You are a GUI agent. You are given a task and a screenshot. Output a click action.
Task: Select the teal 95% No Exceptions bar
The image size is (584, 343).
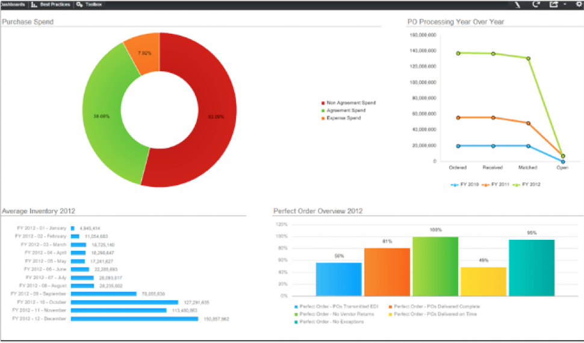(x=532, y=268)
